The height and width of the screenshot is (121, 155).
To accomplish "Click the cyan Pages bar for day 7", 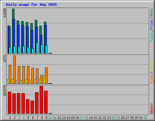I will click(37, 48).
